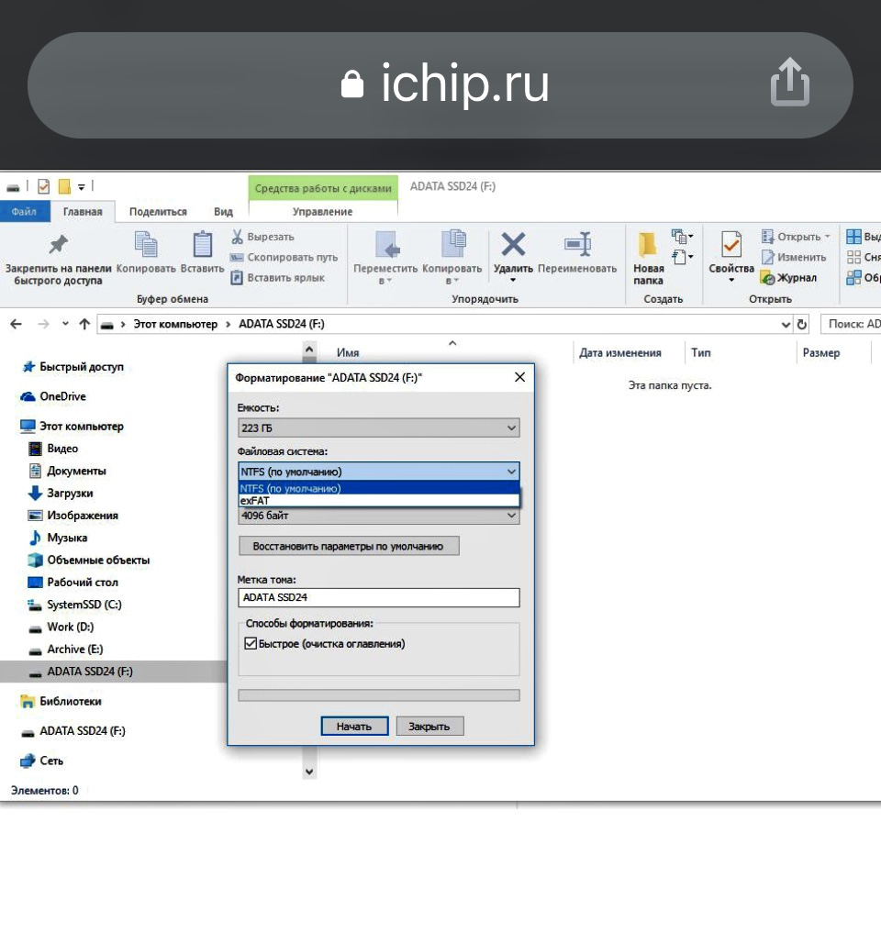
Task: Tap the share icon in browser bar
Action: click(790, 83)
